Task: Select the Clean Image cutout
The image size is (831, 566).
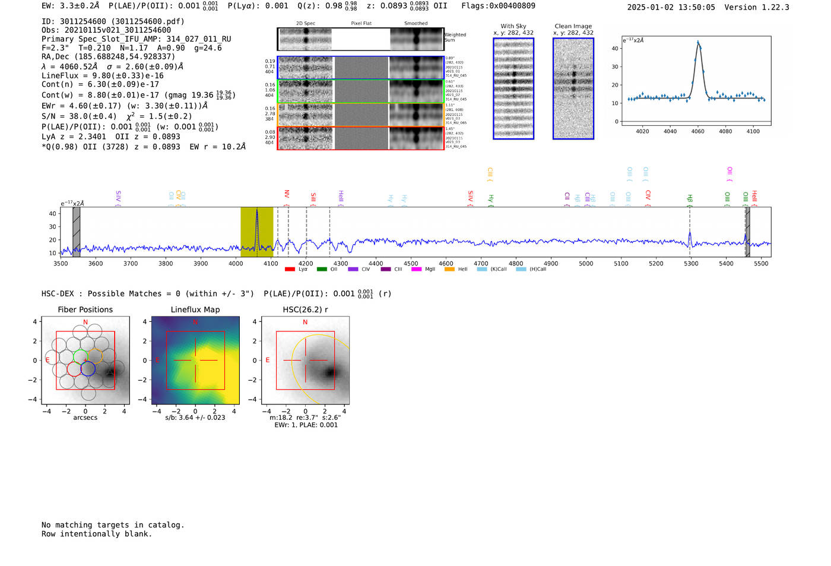Action: (x=573, y=88)
